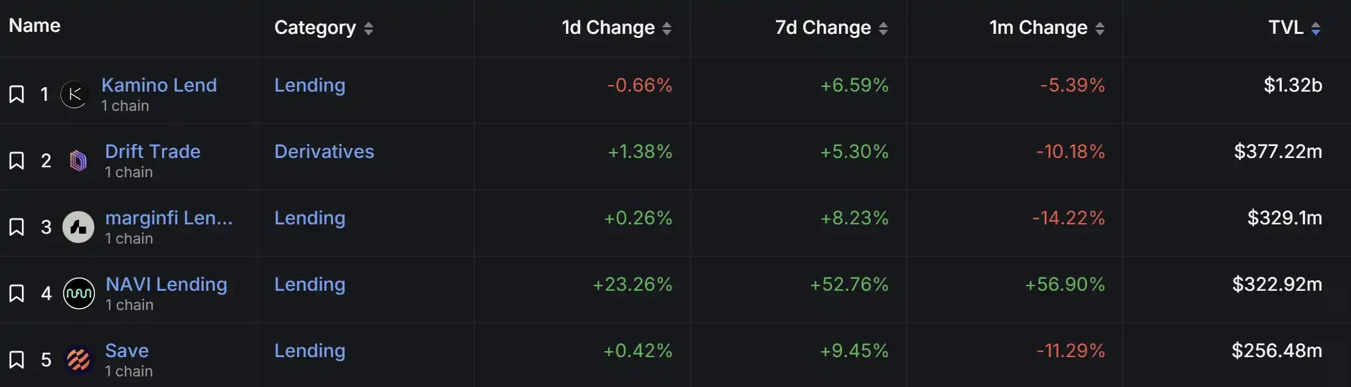Open Derivatives category for Drift Trade
Viewport: 1351px width, 387px height.
tap(324, 151)
